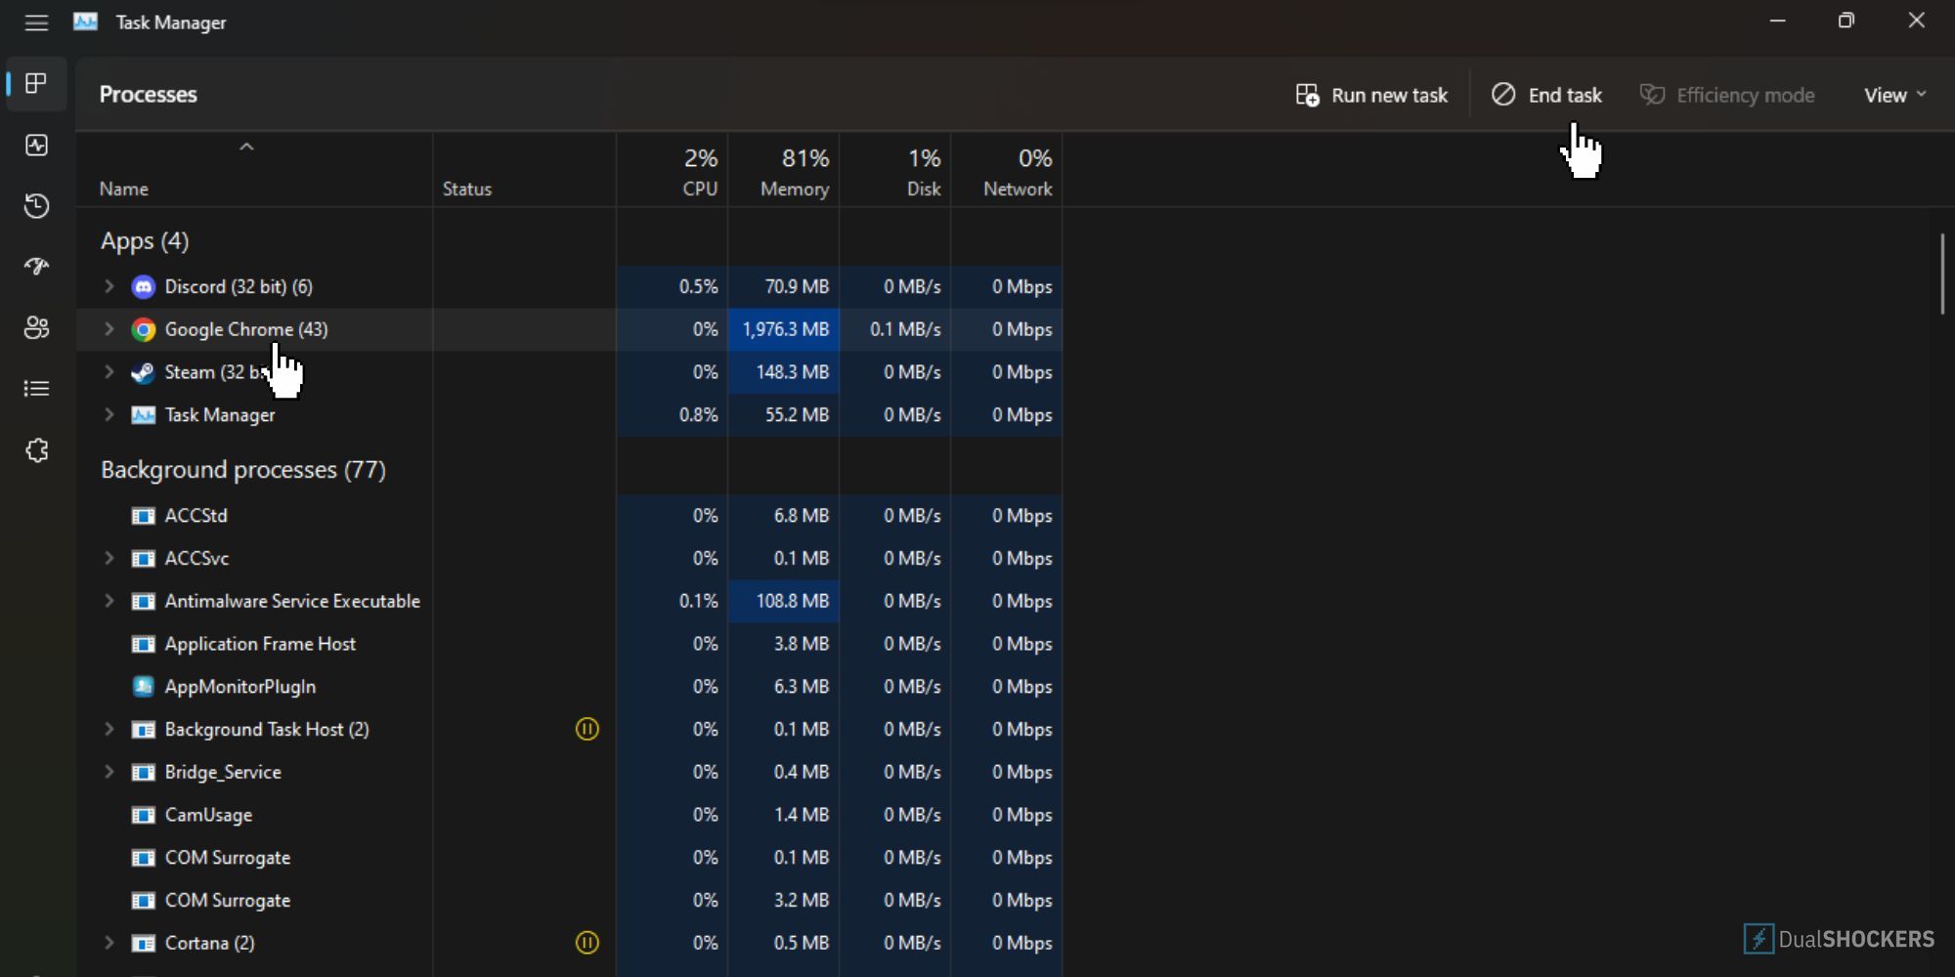Select the COM Surrogate 0.1 MB row

(x=570, y=858)
